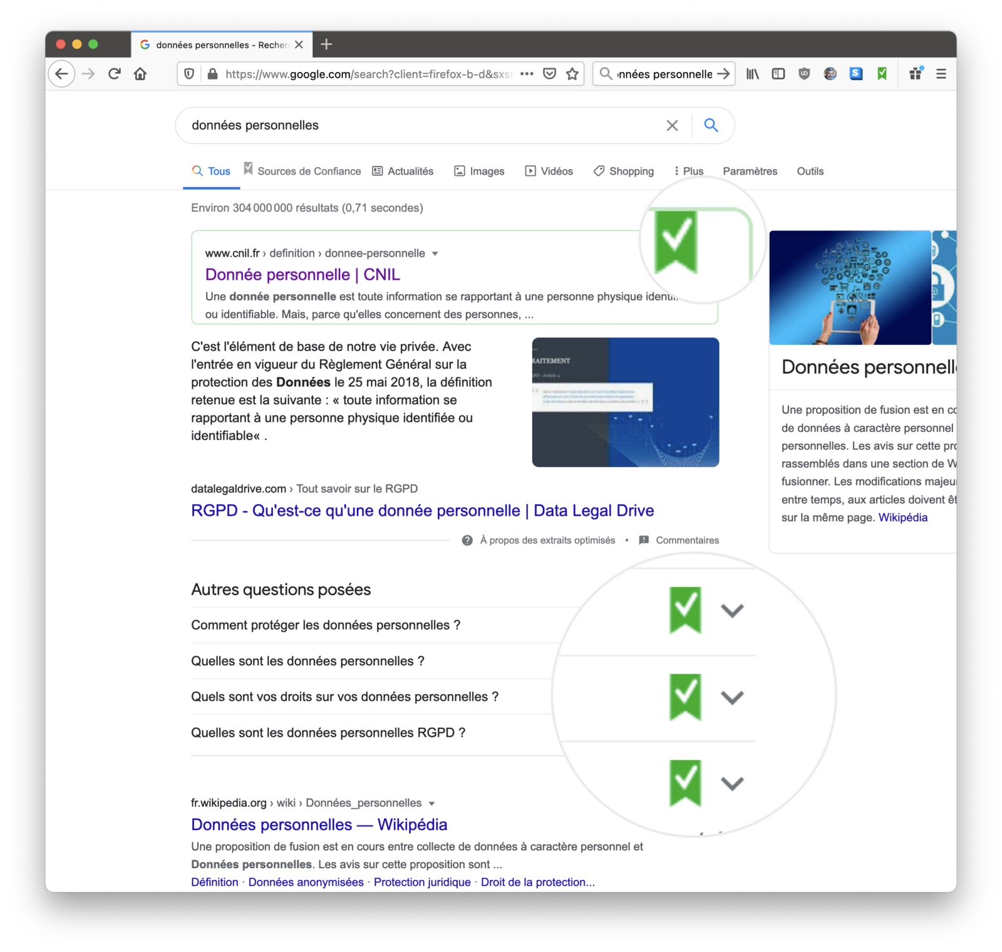Open tracking protection shield in URL bar
The width and height of the screenshot is (1002, 952).
[x=189, y=74]
